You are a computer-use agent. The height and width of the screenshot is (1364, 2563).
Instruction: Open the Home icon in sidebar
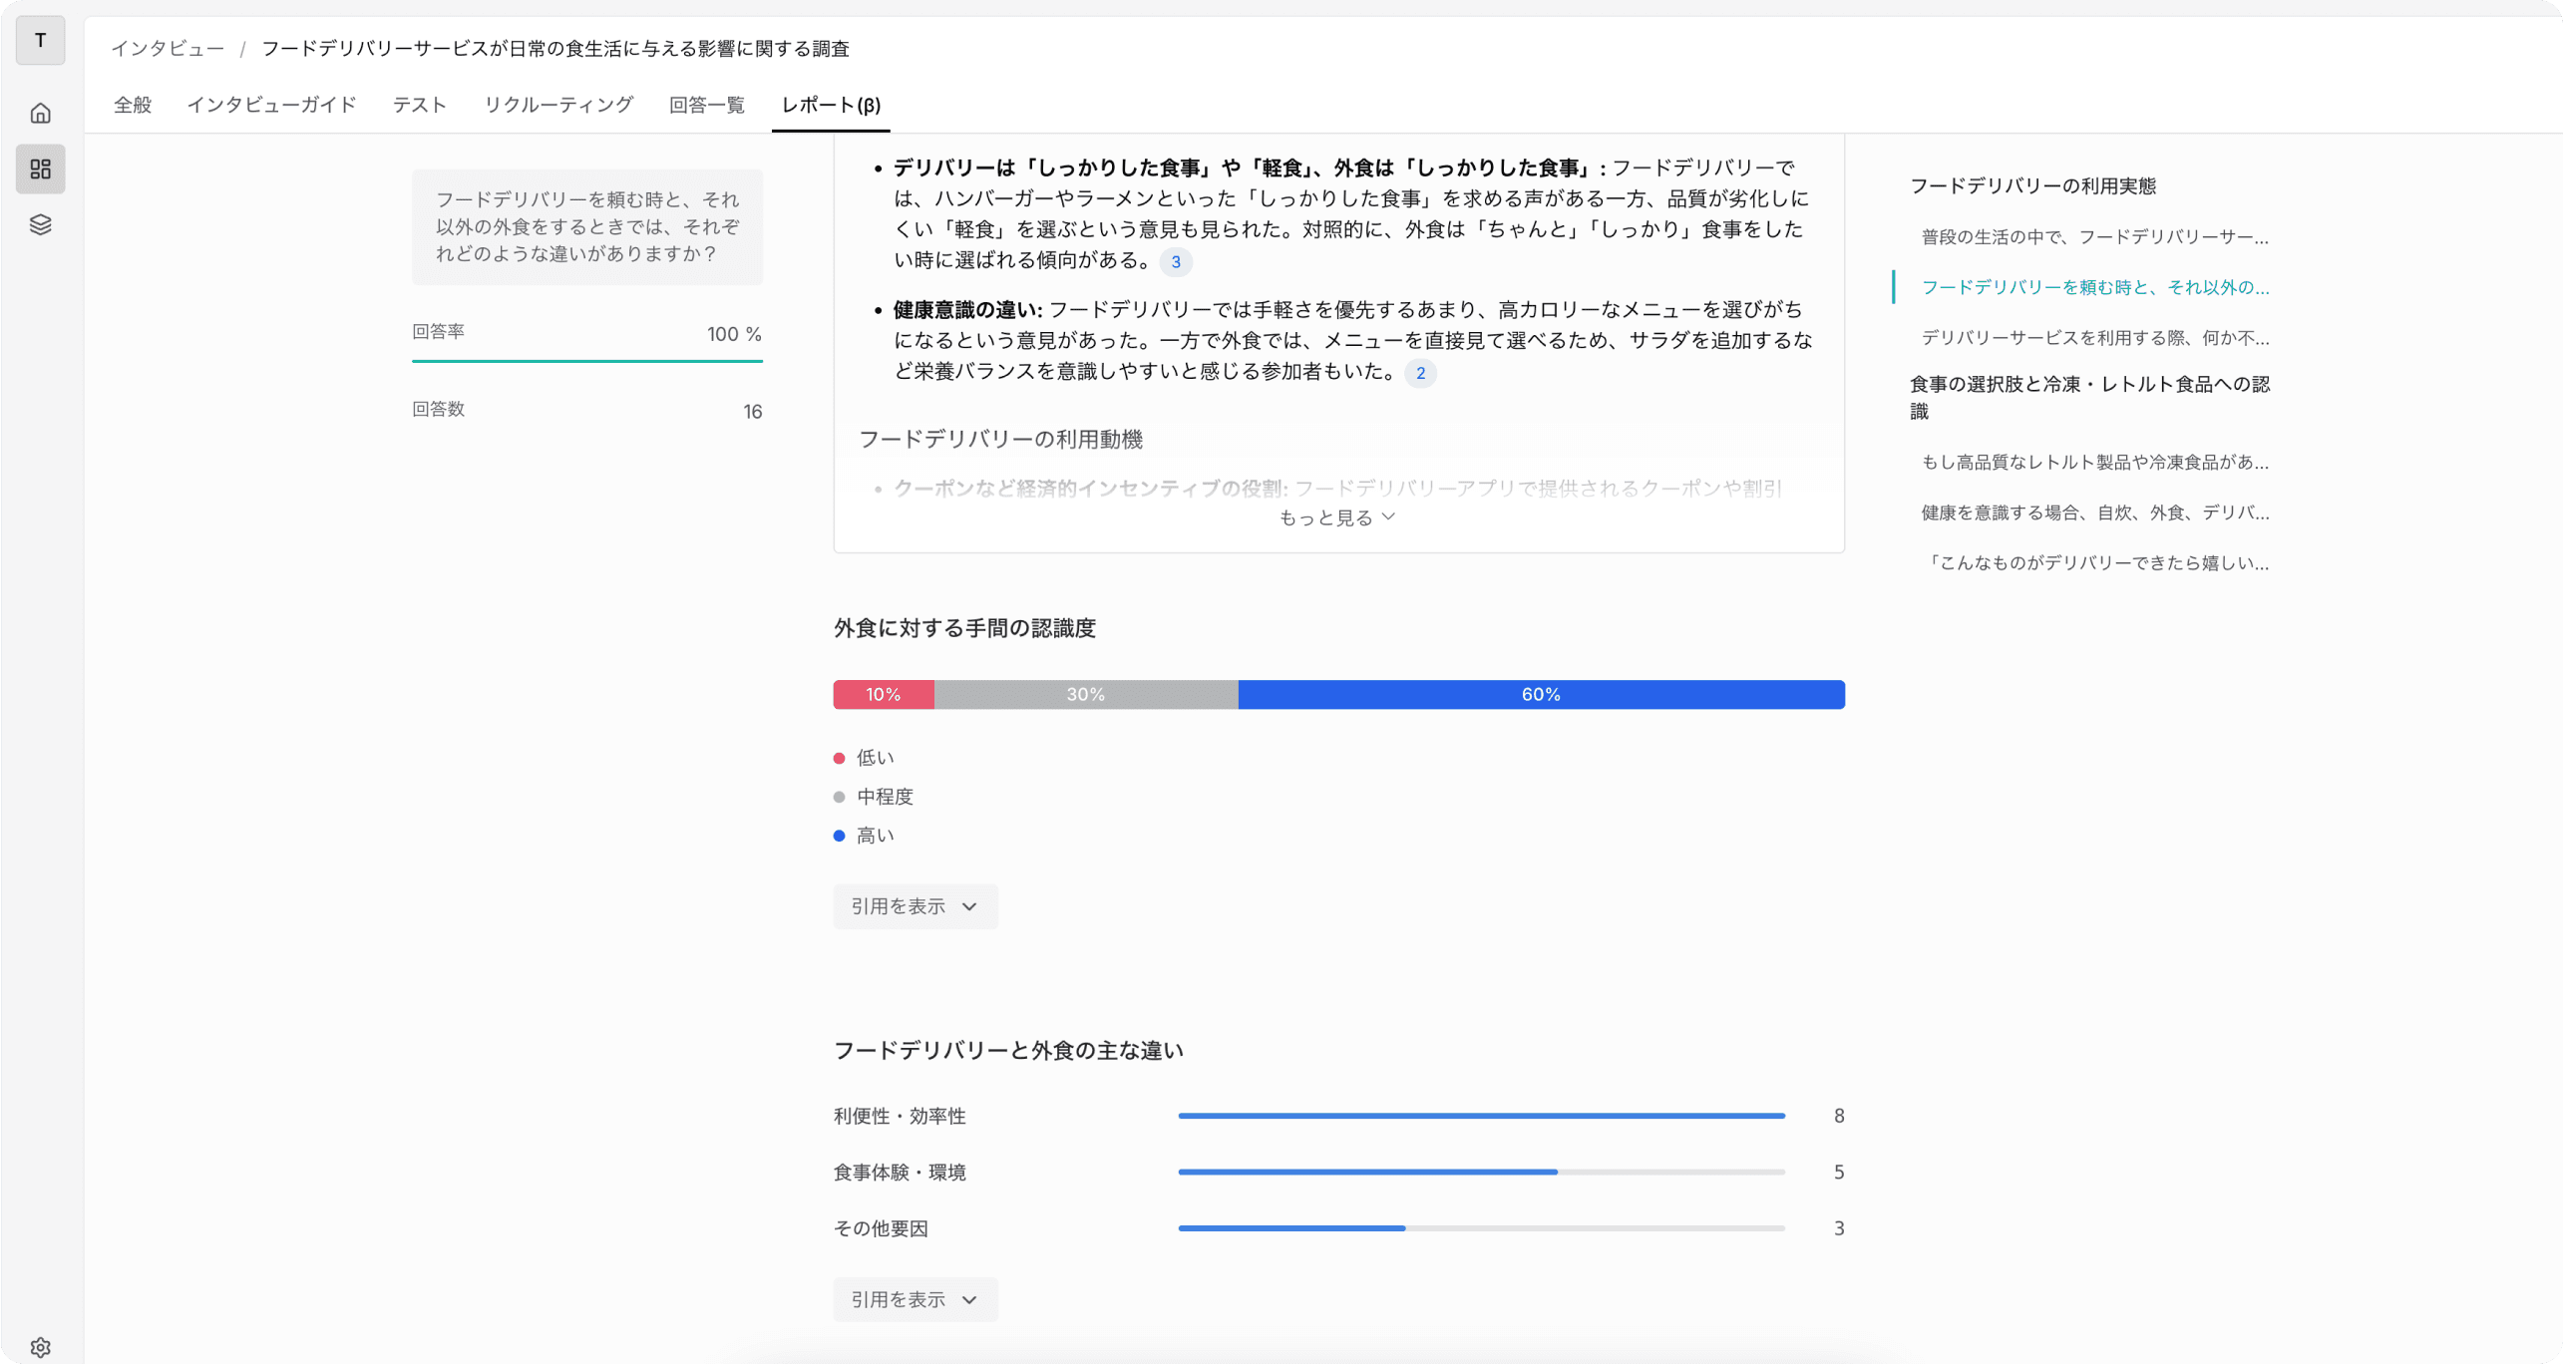40,113
